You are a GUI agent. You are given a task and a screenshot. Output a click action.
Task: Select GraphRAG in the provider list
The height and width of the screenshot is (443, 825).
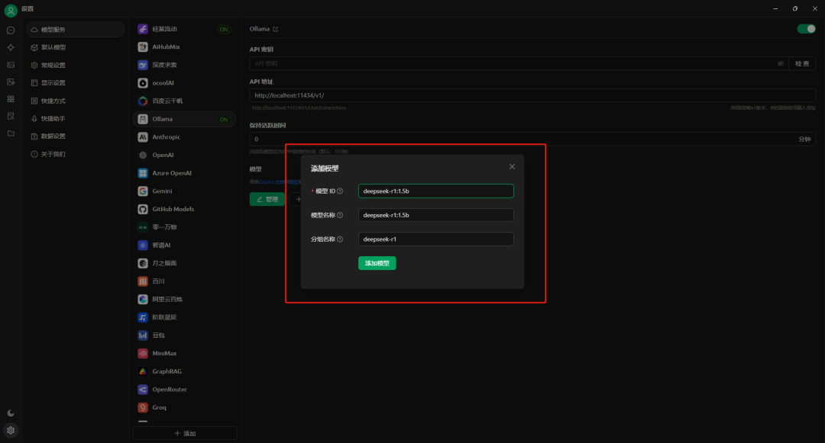pos(184,371)
